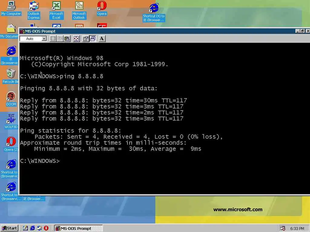Click the reply line with time=30ms
Viewport: 310px width, 232px height.
pos(104,100)
